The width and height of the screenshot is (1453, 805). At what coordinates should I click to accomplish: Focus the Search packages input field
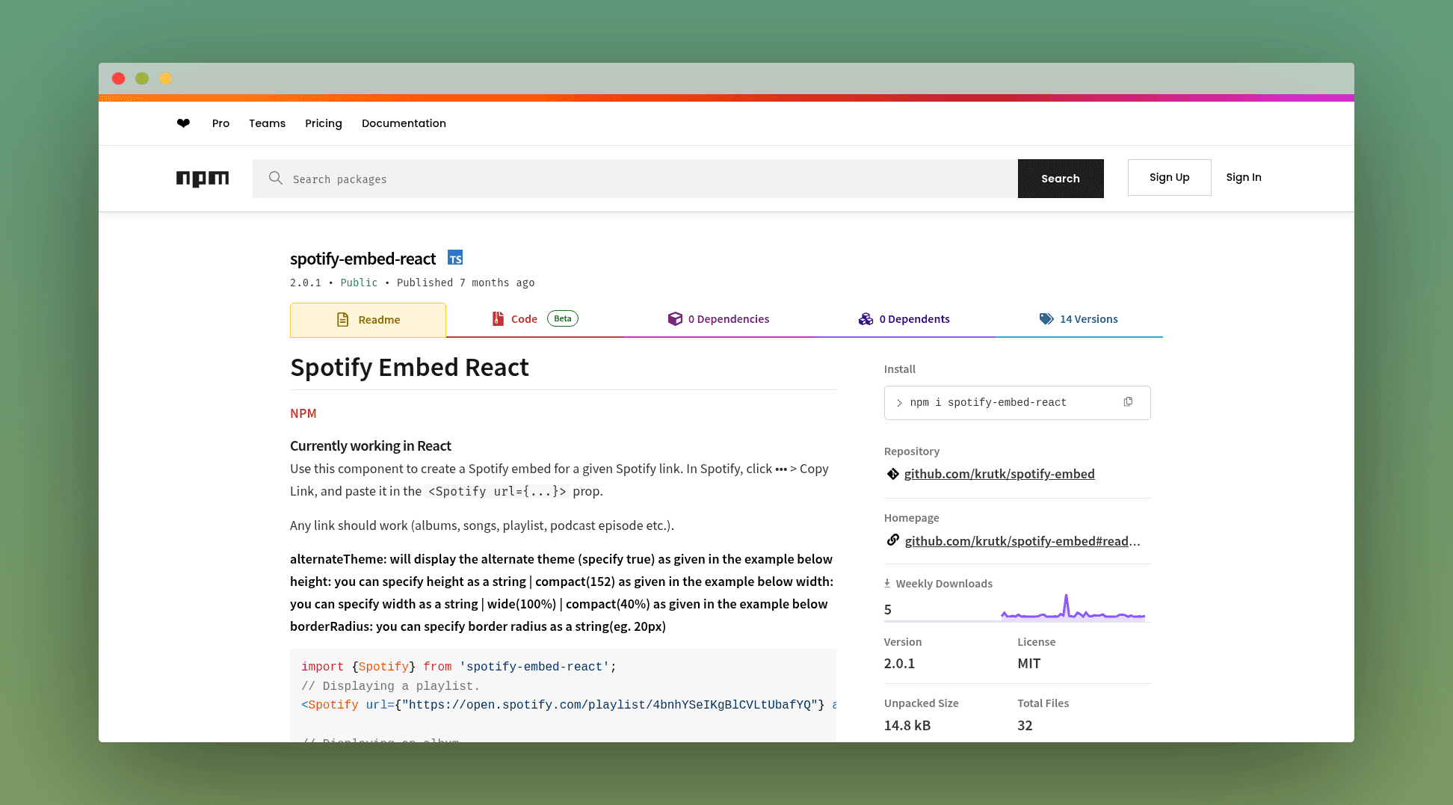point(635,179)
